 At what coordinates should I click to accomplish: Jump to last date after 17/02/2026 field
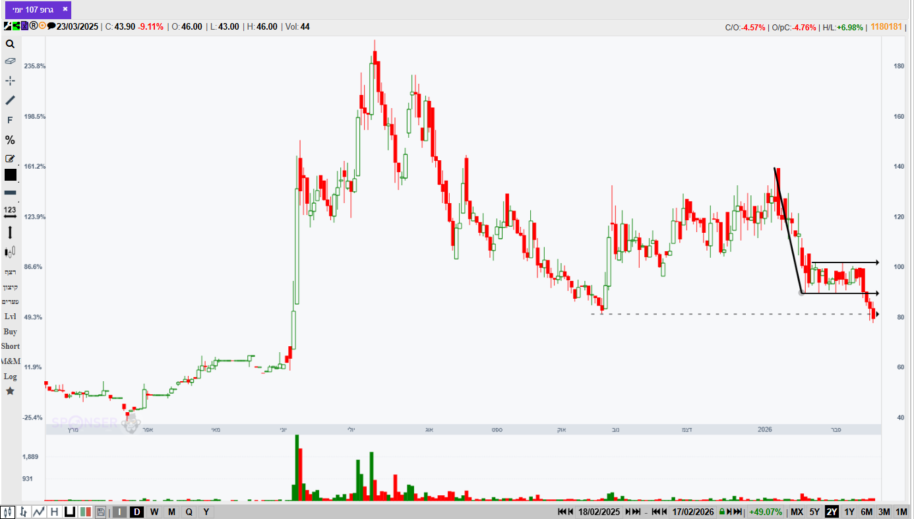(x=738, y=512)
